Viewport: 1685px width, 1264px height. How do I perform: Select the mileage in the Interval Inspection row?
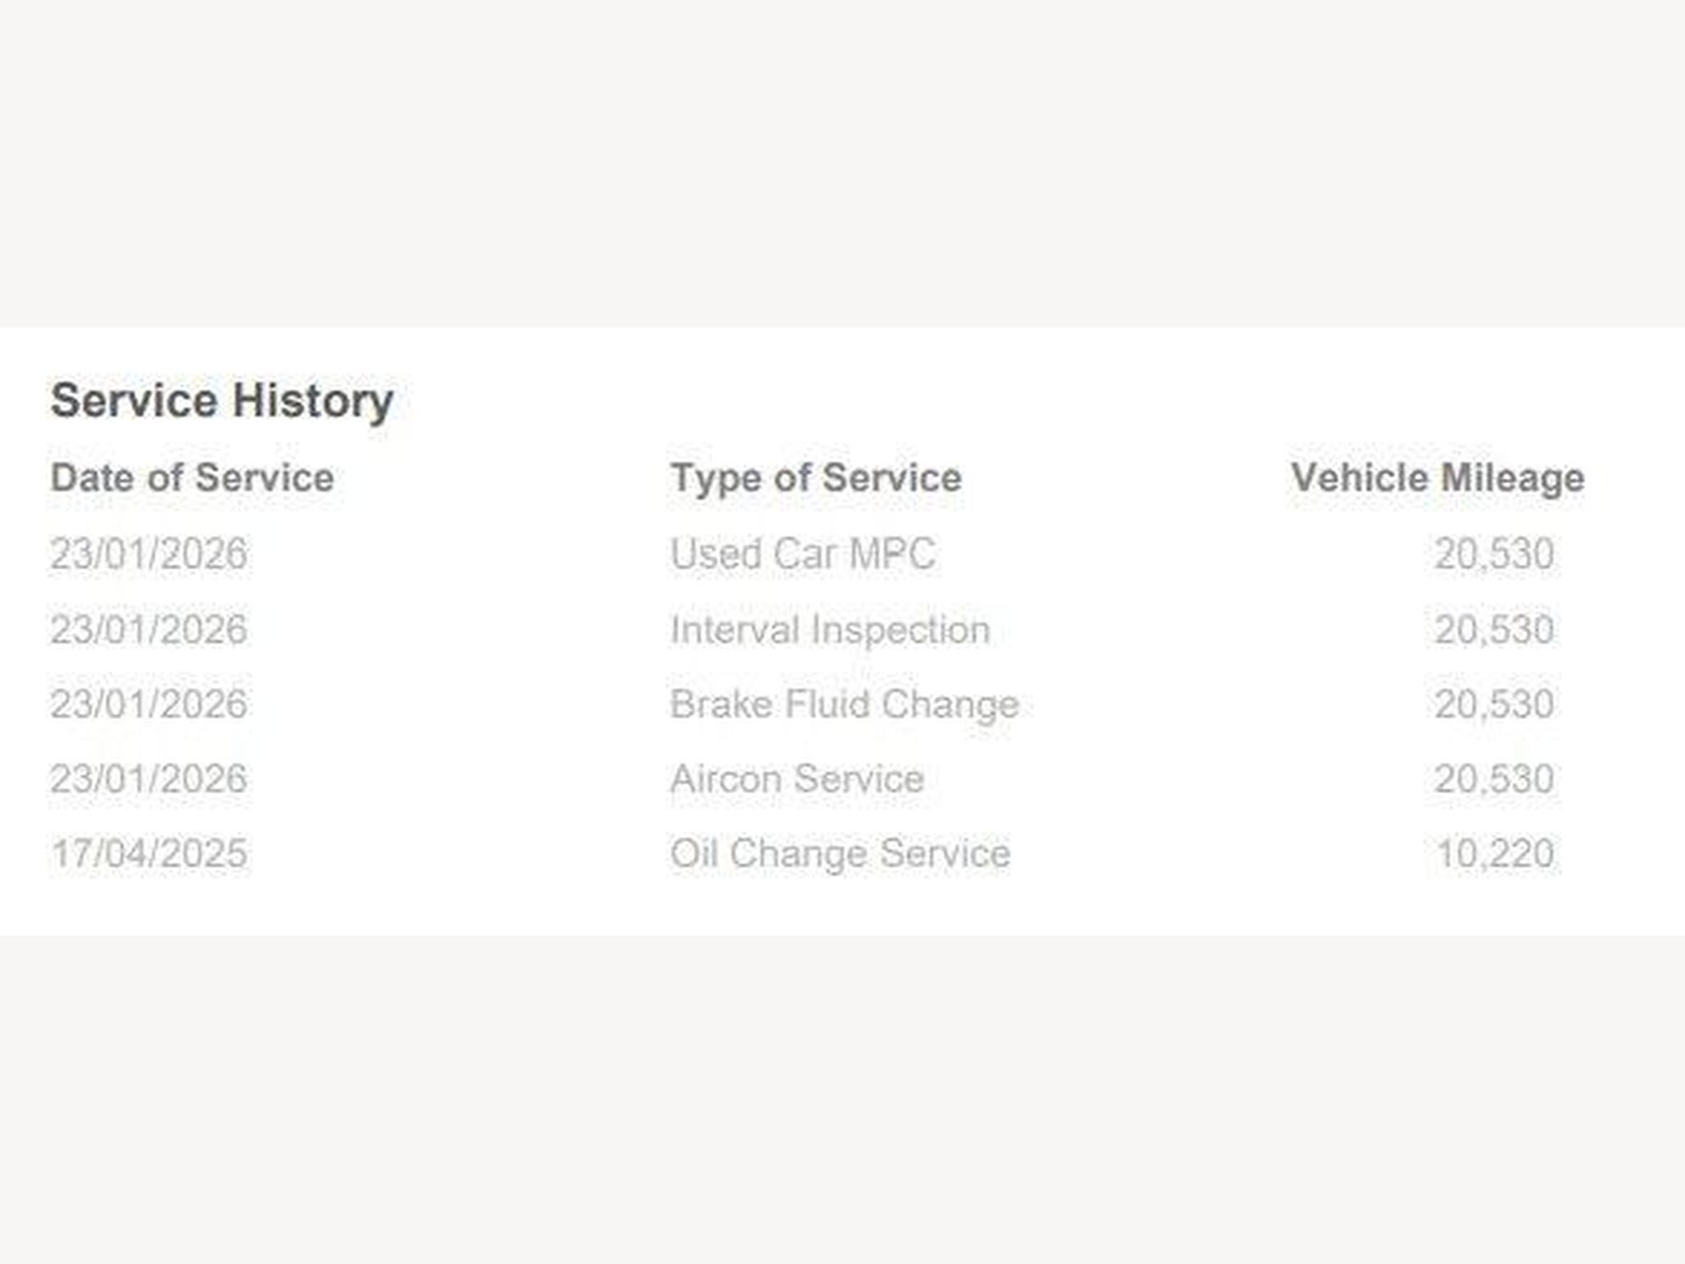coord(1494,630)
